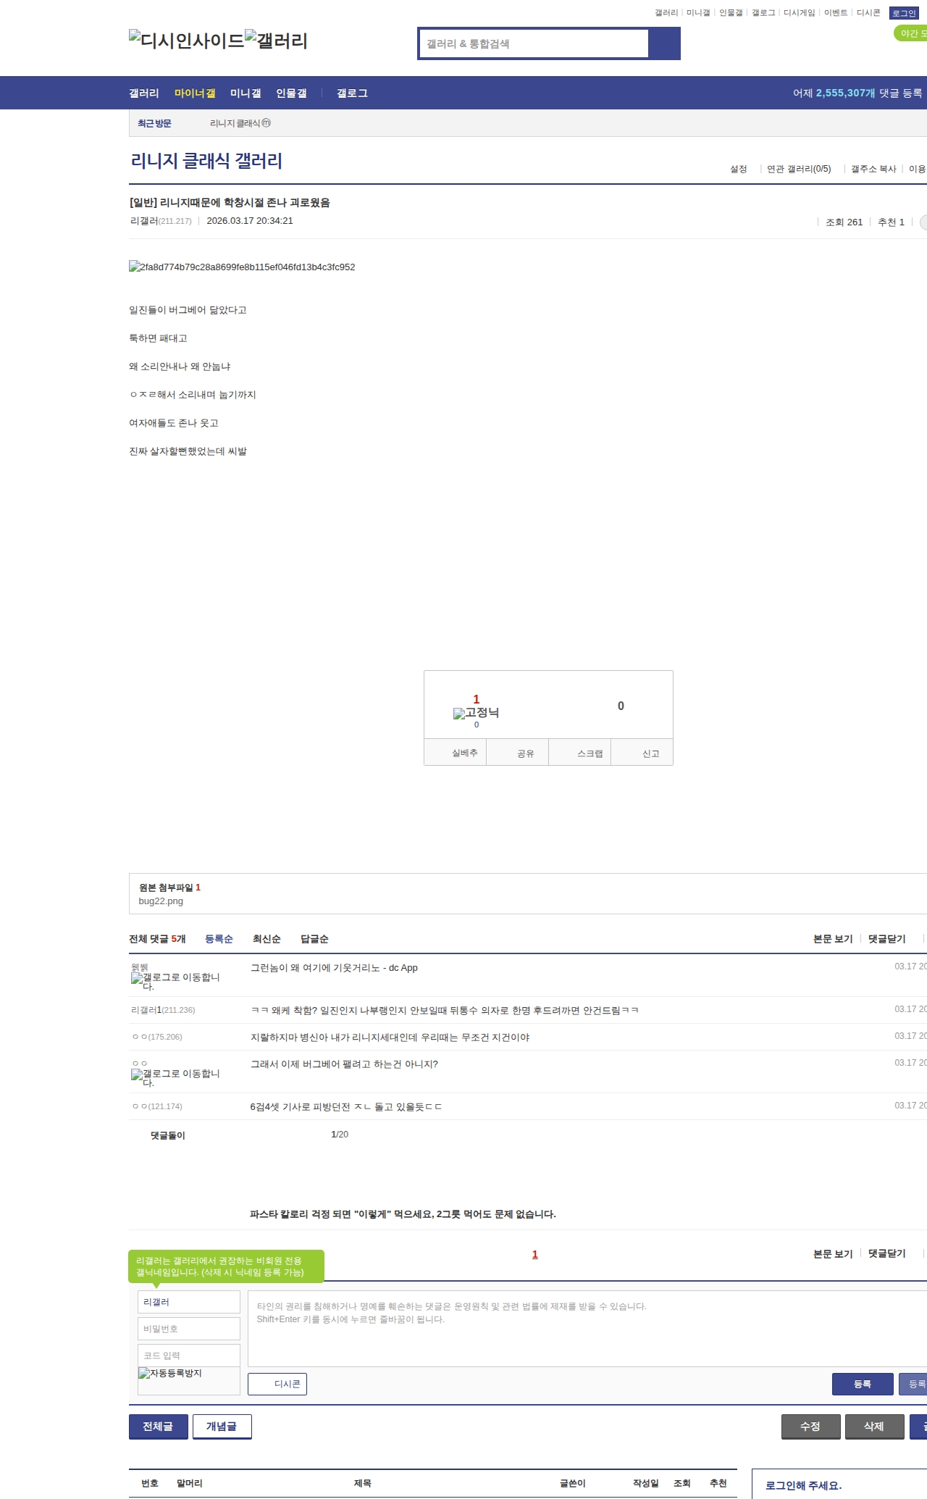Image resolution: width=927 pixels, height=1499 pixels.
Task: Click the 비밀번호 input field
Action: coord(189,1329)
